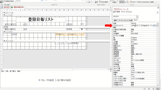161x90 pixels.
Task: Click the レポート ヘッダー section bar
Action: tap(56, 13)
